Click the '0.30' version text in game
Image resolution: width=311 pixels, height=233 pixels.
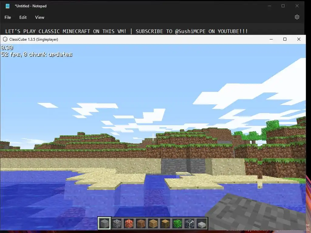(7, 48)
